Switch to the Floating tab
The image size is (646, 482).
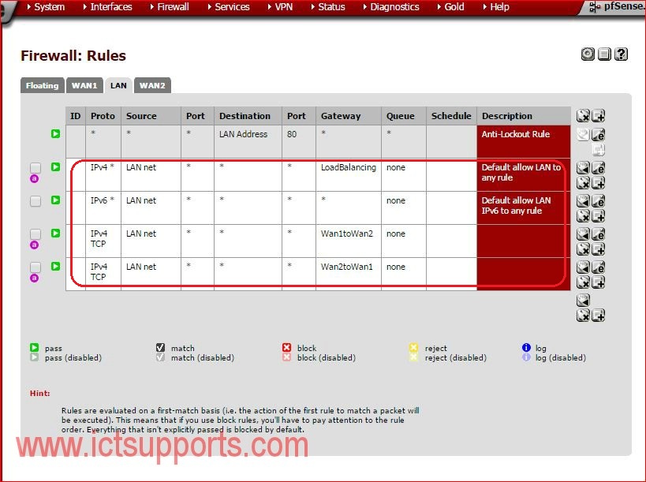[42, 85]
